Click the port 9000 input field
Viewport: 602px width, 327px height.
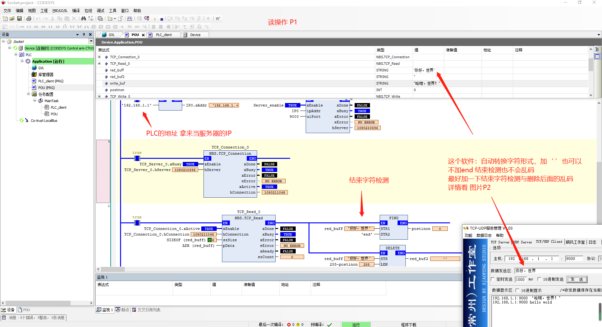pos(573,258)
